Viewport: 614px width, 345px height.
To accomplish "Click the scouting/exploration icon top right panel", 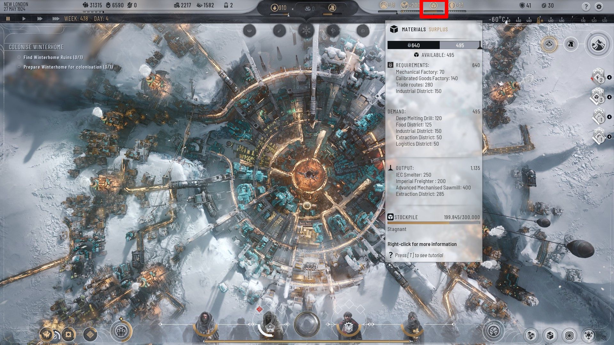I will pos(598,45).
